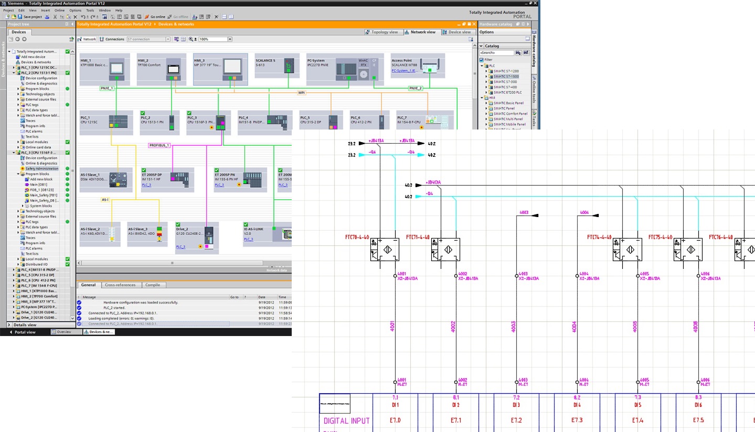Toggle the Filter checkbox in Hardware catalog
The image size is (755, 432).
click(482, 60)
